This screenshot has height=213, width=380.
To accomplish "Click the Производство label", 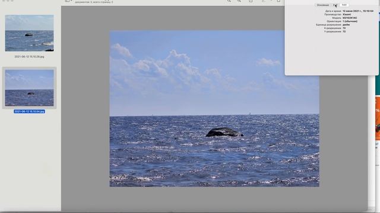I will click(x=332, y=14).
